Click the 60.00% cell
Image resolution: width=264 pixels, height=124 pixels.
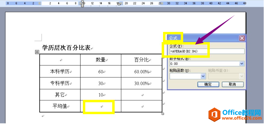tap(142, 71)
